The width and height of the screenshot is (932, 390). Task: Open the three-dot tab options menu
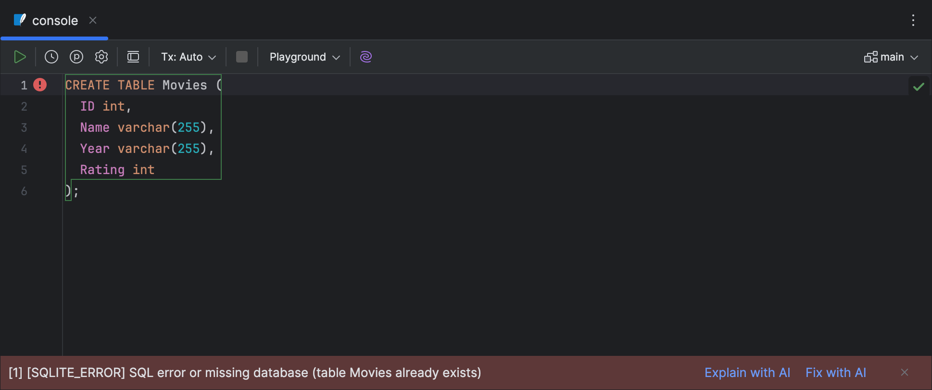click(x=913, y=20)
